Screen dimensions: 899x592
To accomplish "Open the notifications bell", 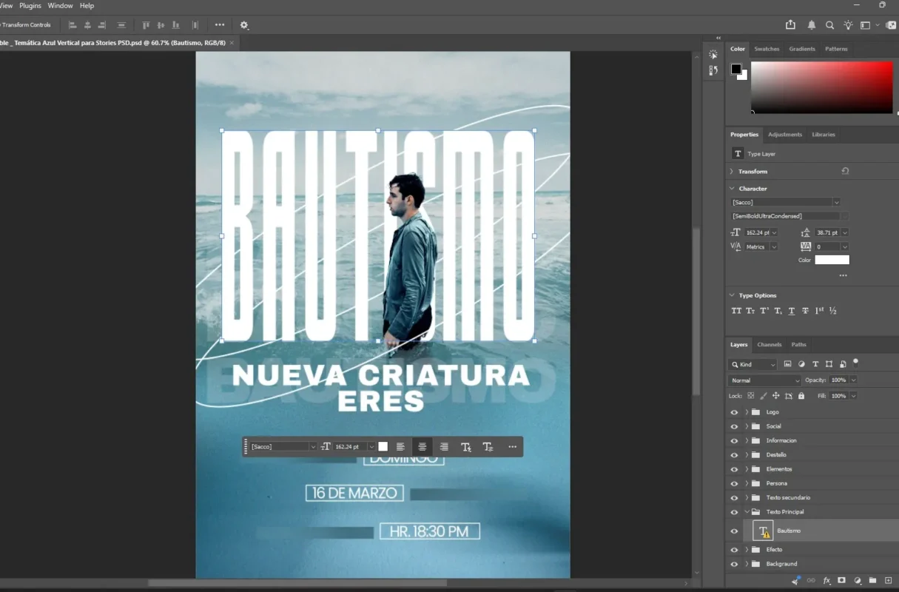I will click(x=812, y=25).
